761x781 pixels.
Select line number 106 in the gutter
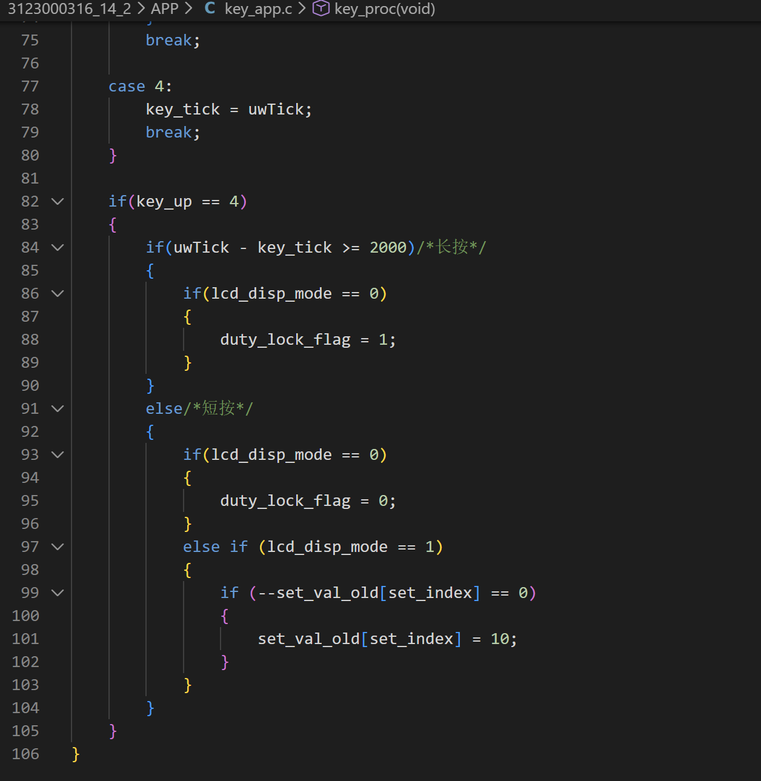click(25, 754)
